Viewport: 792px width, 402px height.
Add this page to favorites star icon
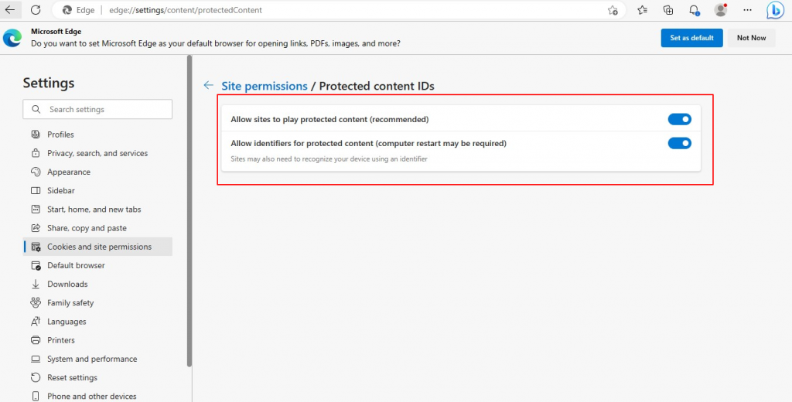pos(613,10)
